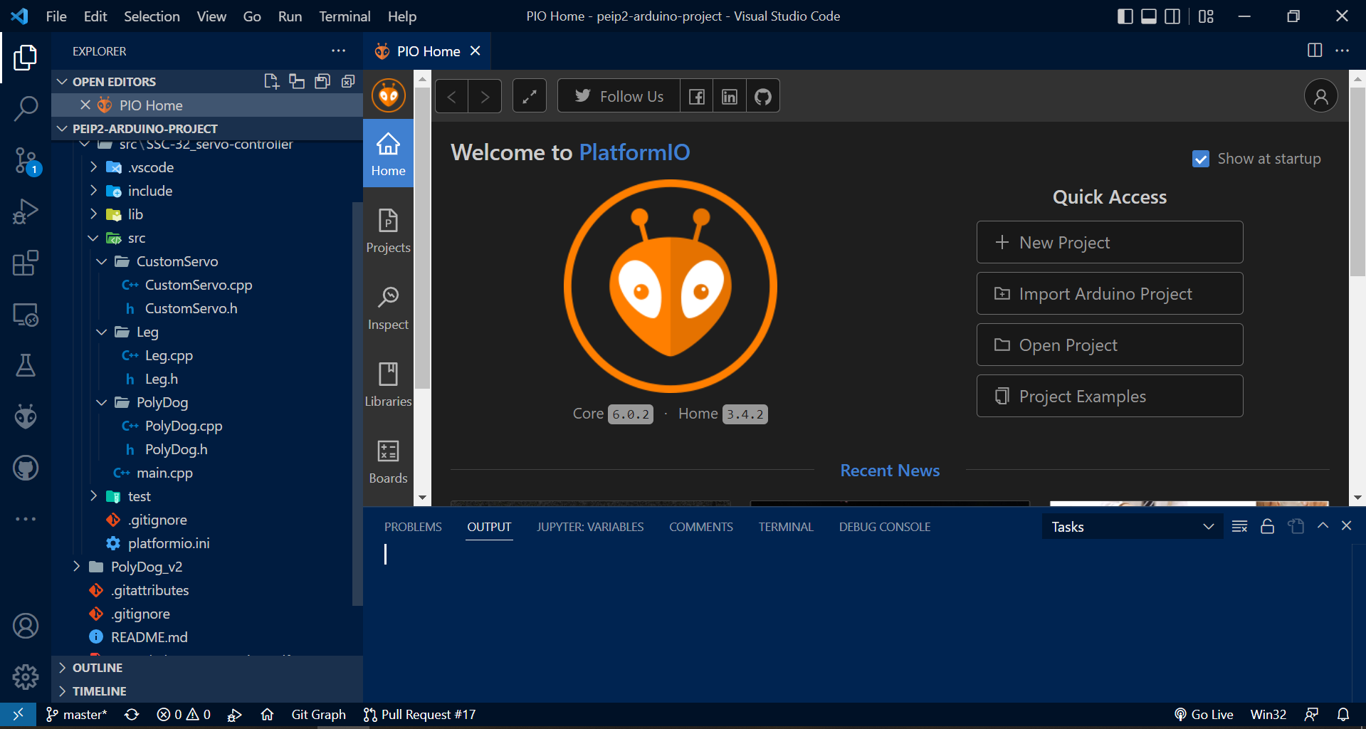This screenshot has width=1366, height=729.
Task: Open platformio.ini file
Action: [x=169, y=543]
